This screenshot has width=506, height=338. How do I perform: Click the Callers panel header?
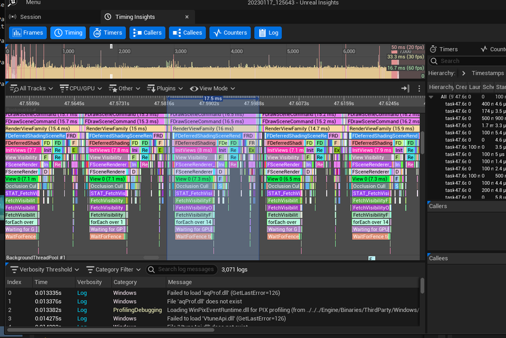pos(438,206)
